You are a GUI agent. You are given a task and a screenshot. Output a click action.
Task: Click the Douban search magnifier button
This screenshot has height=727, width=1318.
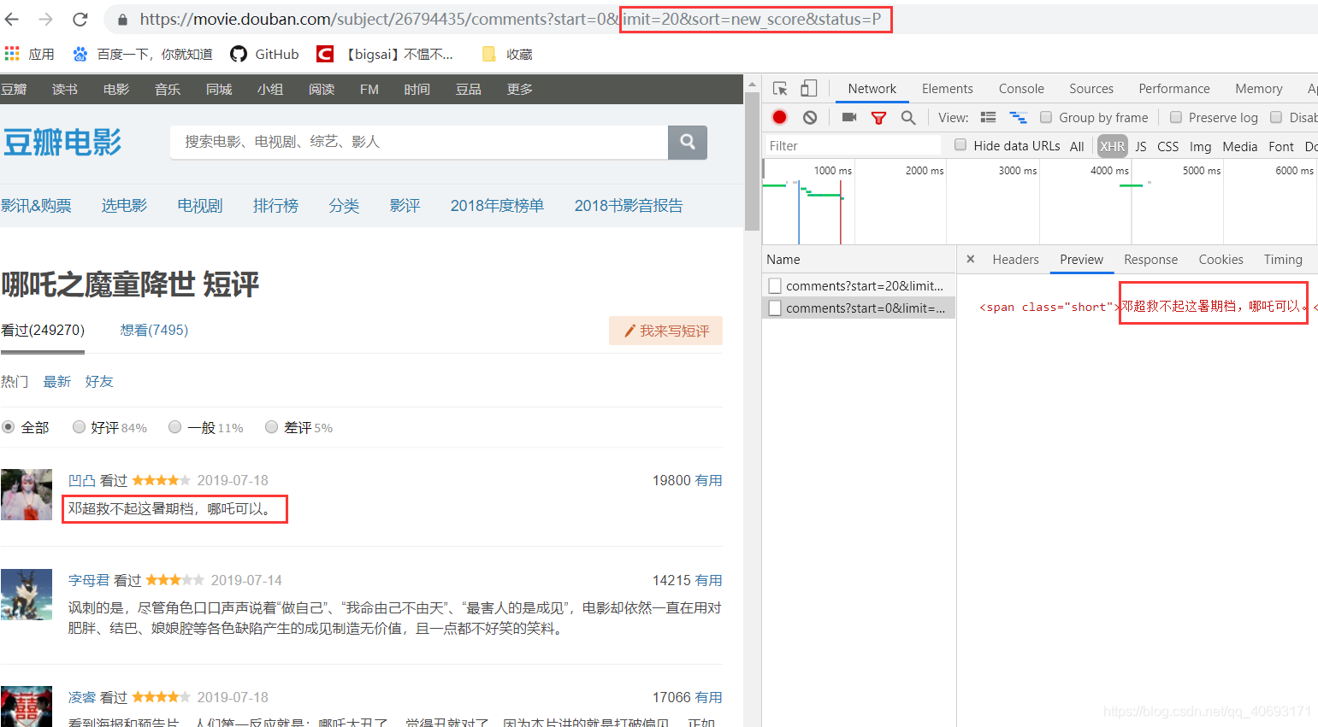click(x=688, y=142)
